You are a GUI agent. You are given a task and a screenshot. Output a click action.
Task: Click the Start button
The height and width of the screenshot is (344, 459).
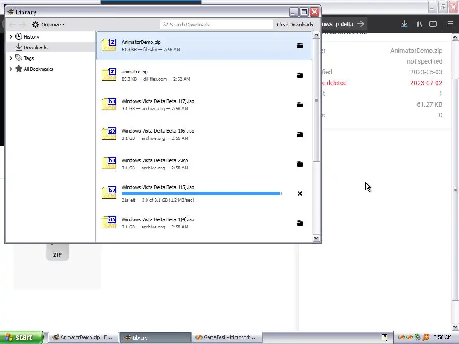coord(21,337)
